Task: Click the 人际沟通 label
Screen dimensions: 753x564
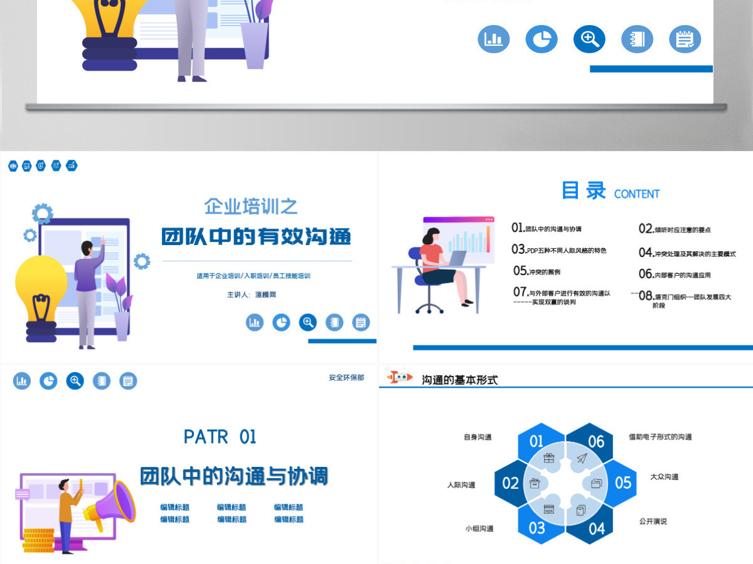Action: coord(461,485)
